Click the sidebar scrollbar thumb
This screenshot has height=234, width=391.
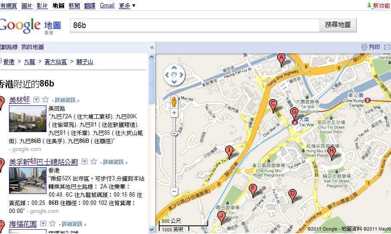(151, 82)
